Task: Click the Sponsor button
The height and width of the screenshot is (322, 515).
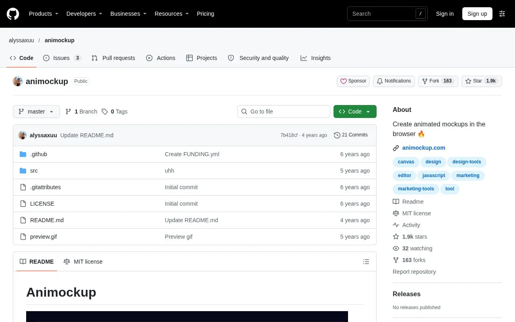Action: (x=353, y=81)
